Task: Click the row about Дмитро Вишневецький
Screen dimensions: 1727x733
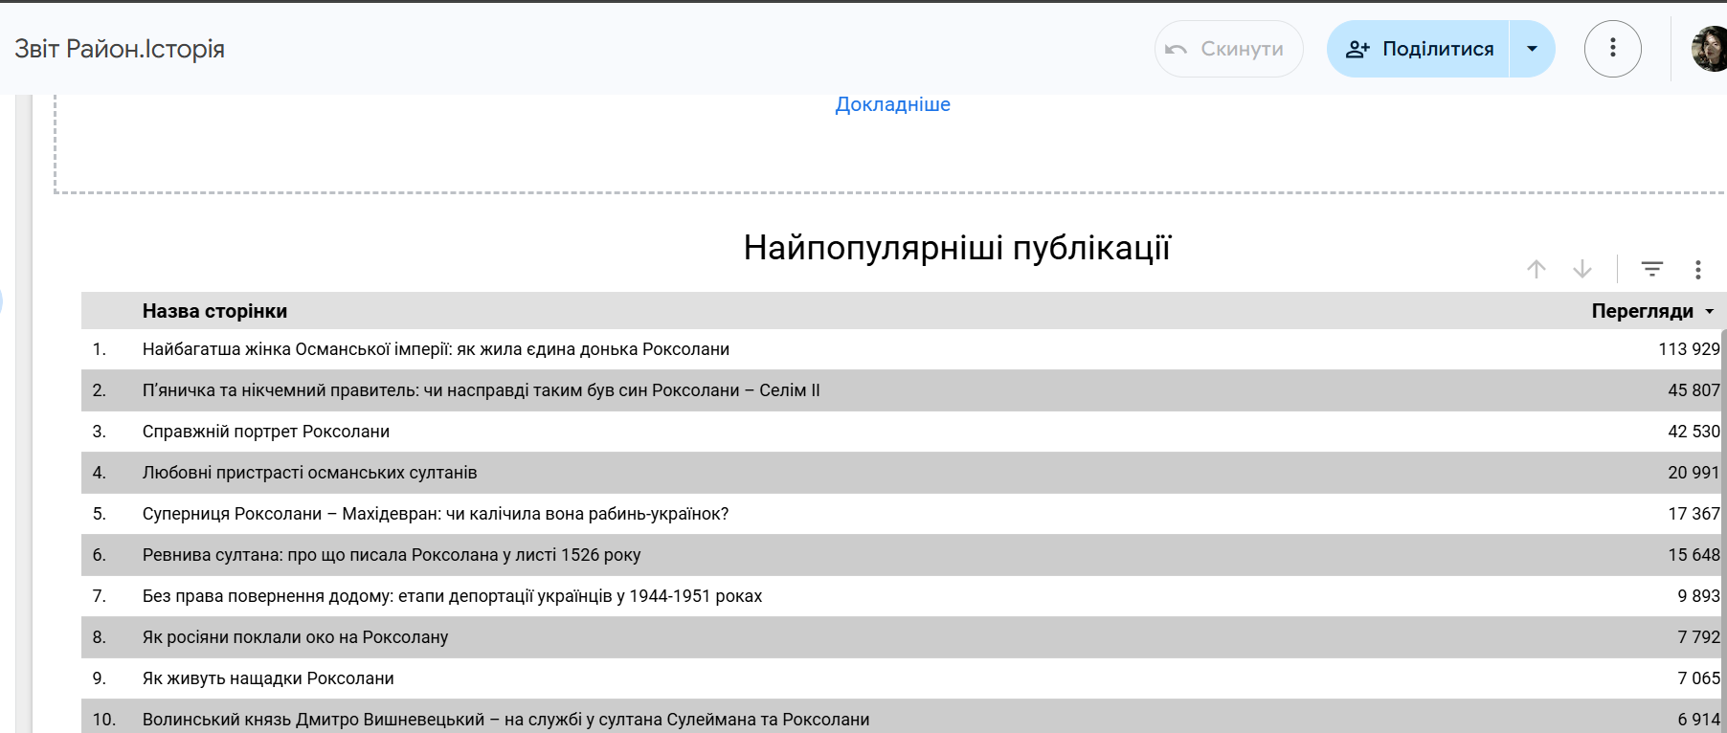Action: pyautogui.click(x=505, y=720)
